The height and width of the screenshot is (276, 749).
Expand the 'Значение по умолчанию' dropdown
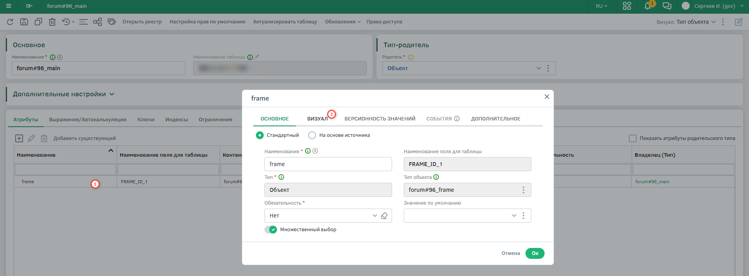[514, 216]
